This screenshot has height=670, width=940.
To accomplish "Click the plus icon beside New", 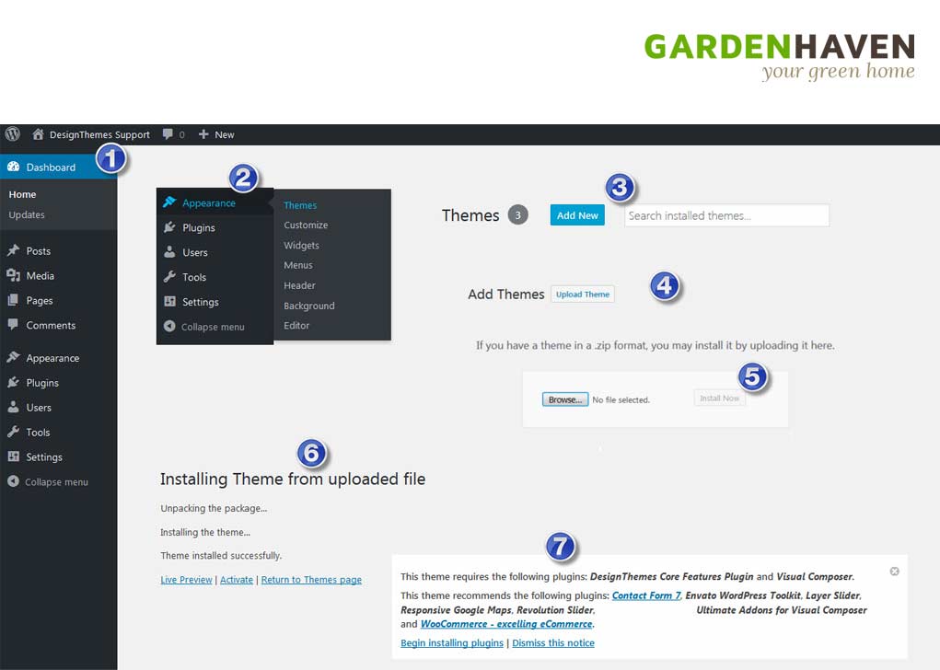I will pyautogui.click(x=203, y=134).
